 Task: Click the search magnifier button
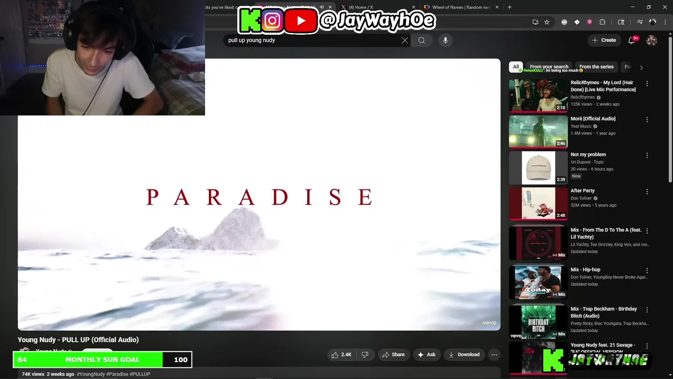point(422,40)
